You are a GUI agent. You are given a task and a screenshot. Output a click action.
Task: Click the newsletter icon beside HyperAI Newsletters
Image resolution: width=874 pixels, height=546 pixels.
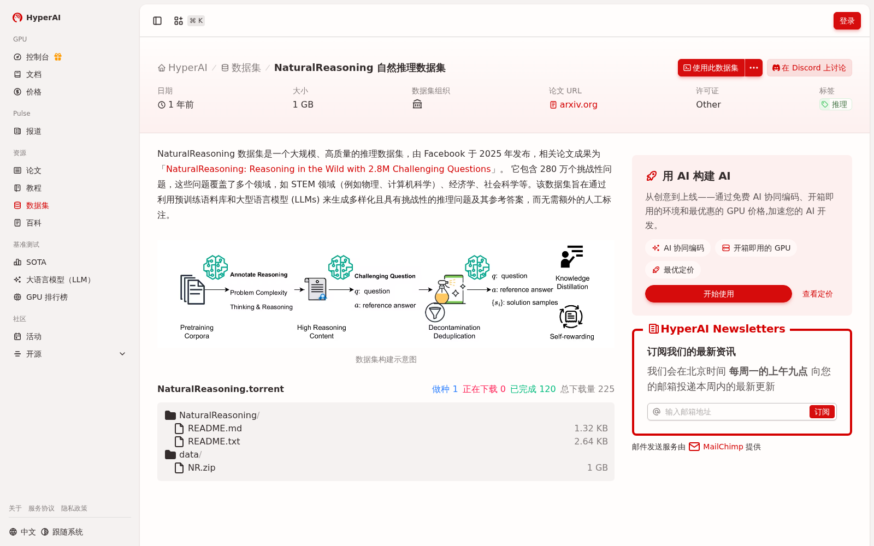point(653,329)
